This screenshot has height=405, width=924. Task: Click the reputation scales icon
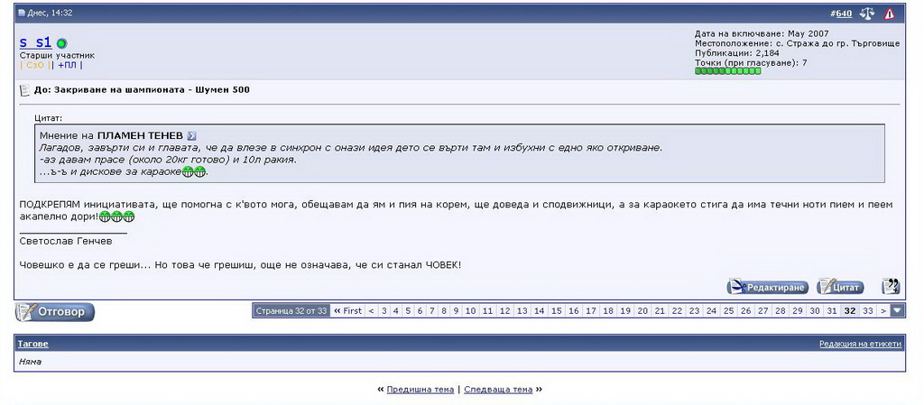pyautogui.click(x=867, y=14)
